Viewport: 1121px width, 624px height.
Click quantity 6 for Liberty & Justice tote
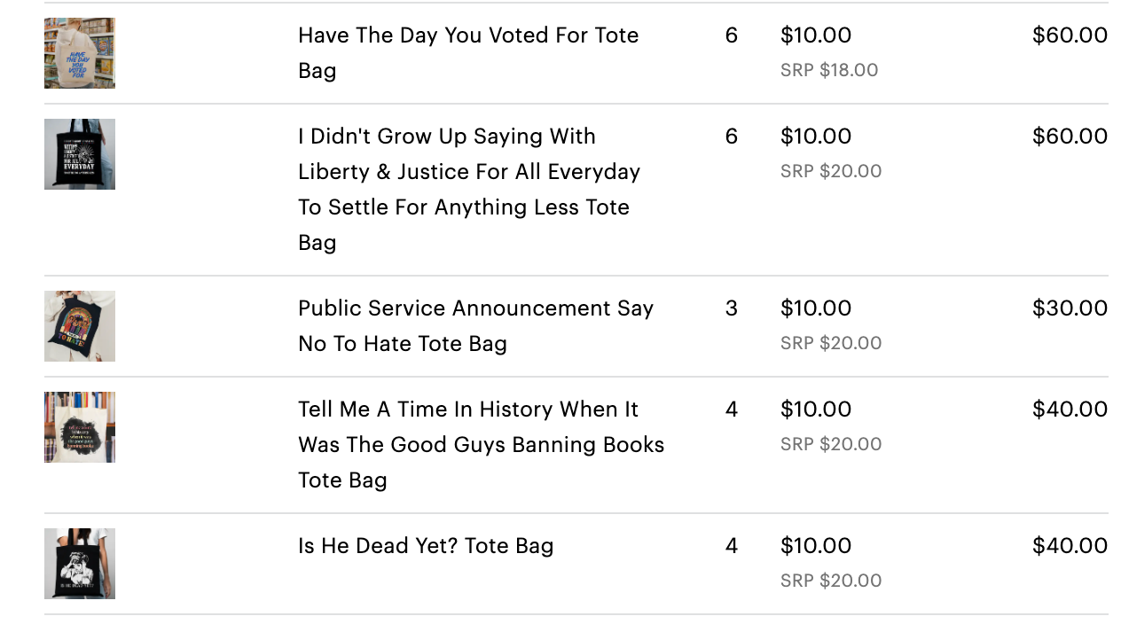pyautogui.click(x=732, y=136)
